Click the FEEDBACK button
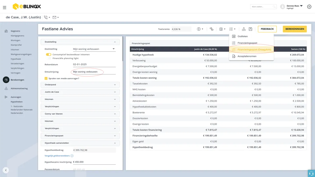The height and width of the screenshot is (177, 315). [x=267, y=29]
